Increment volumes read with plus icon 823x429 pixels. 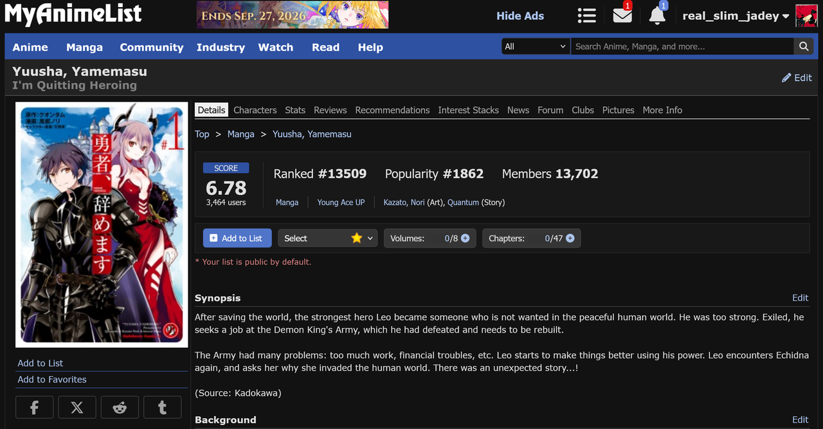[x=465, y=238]
